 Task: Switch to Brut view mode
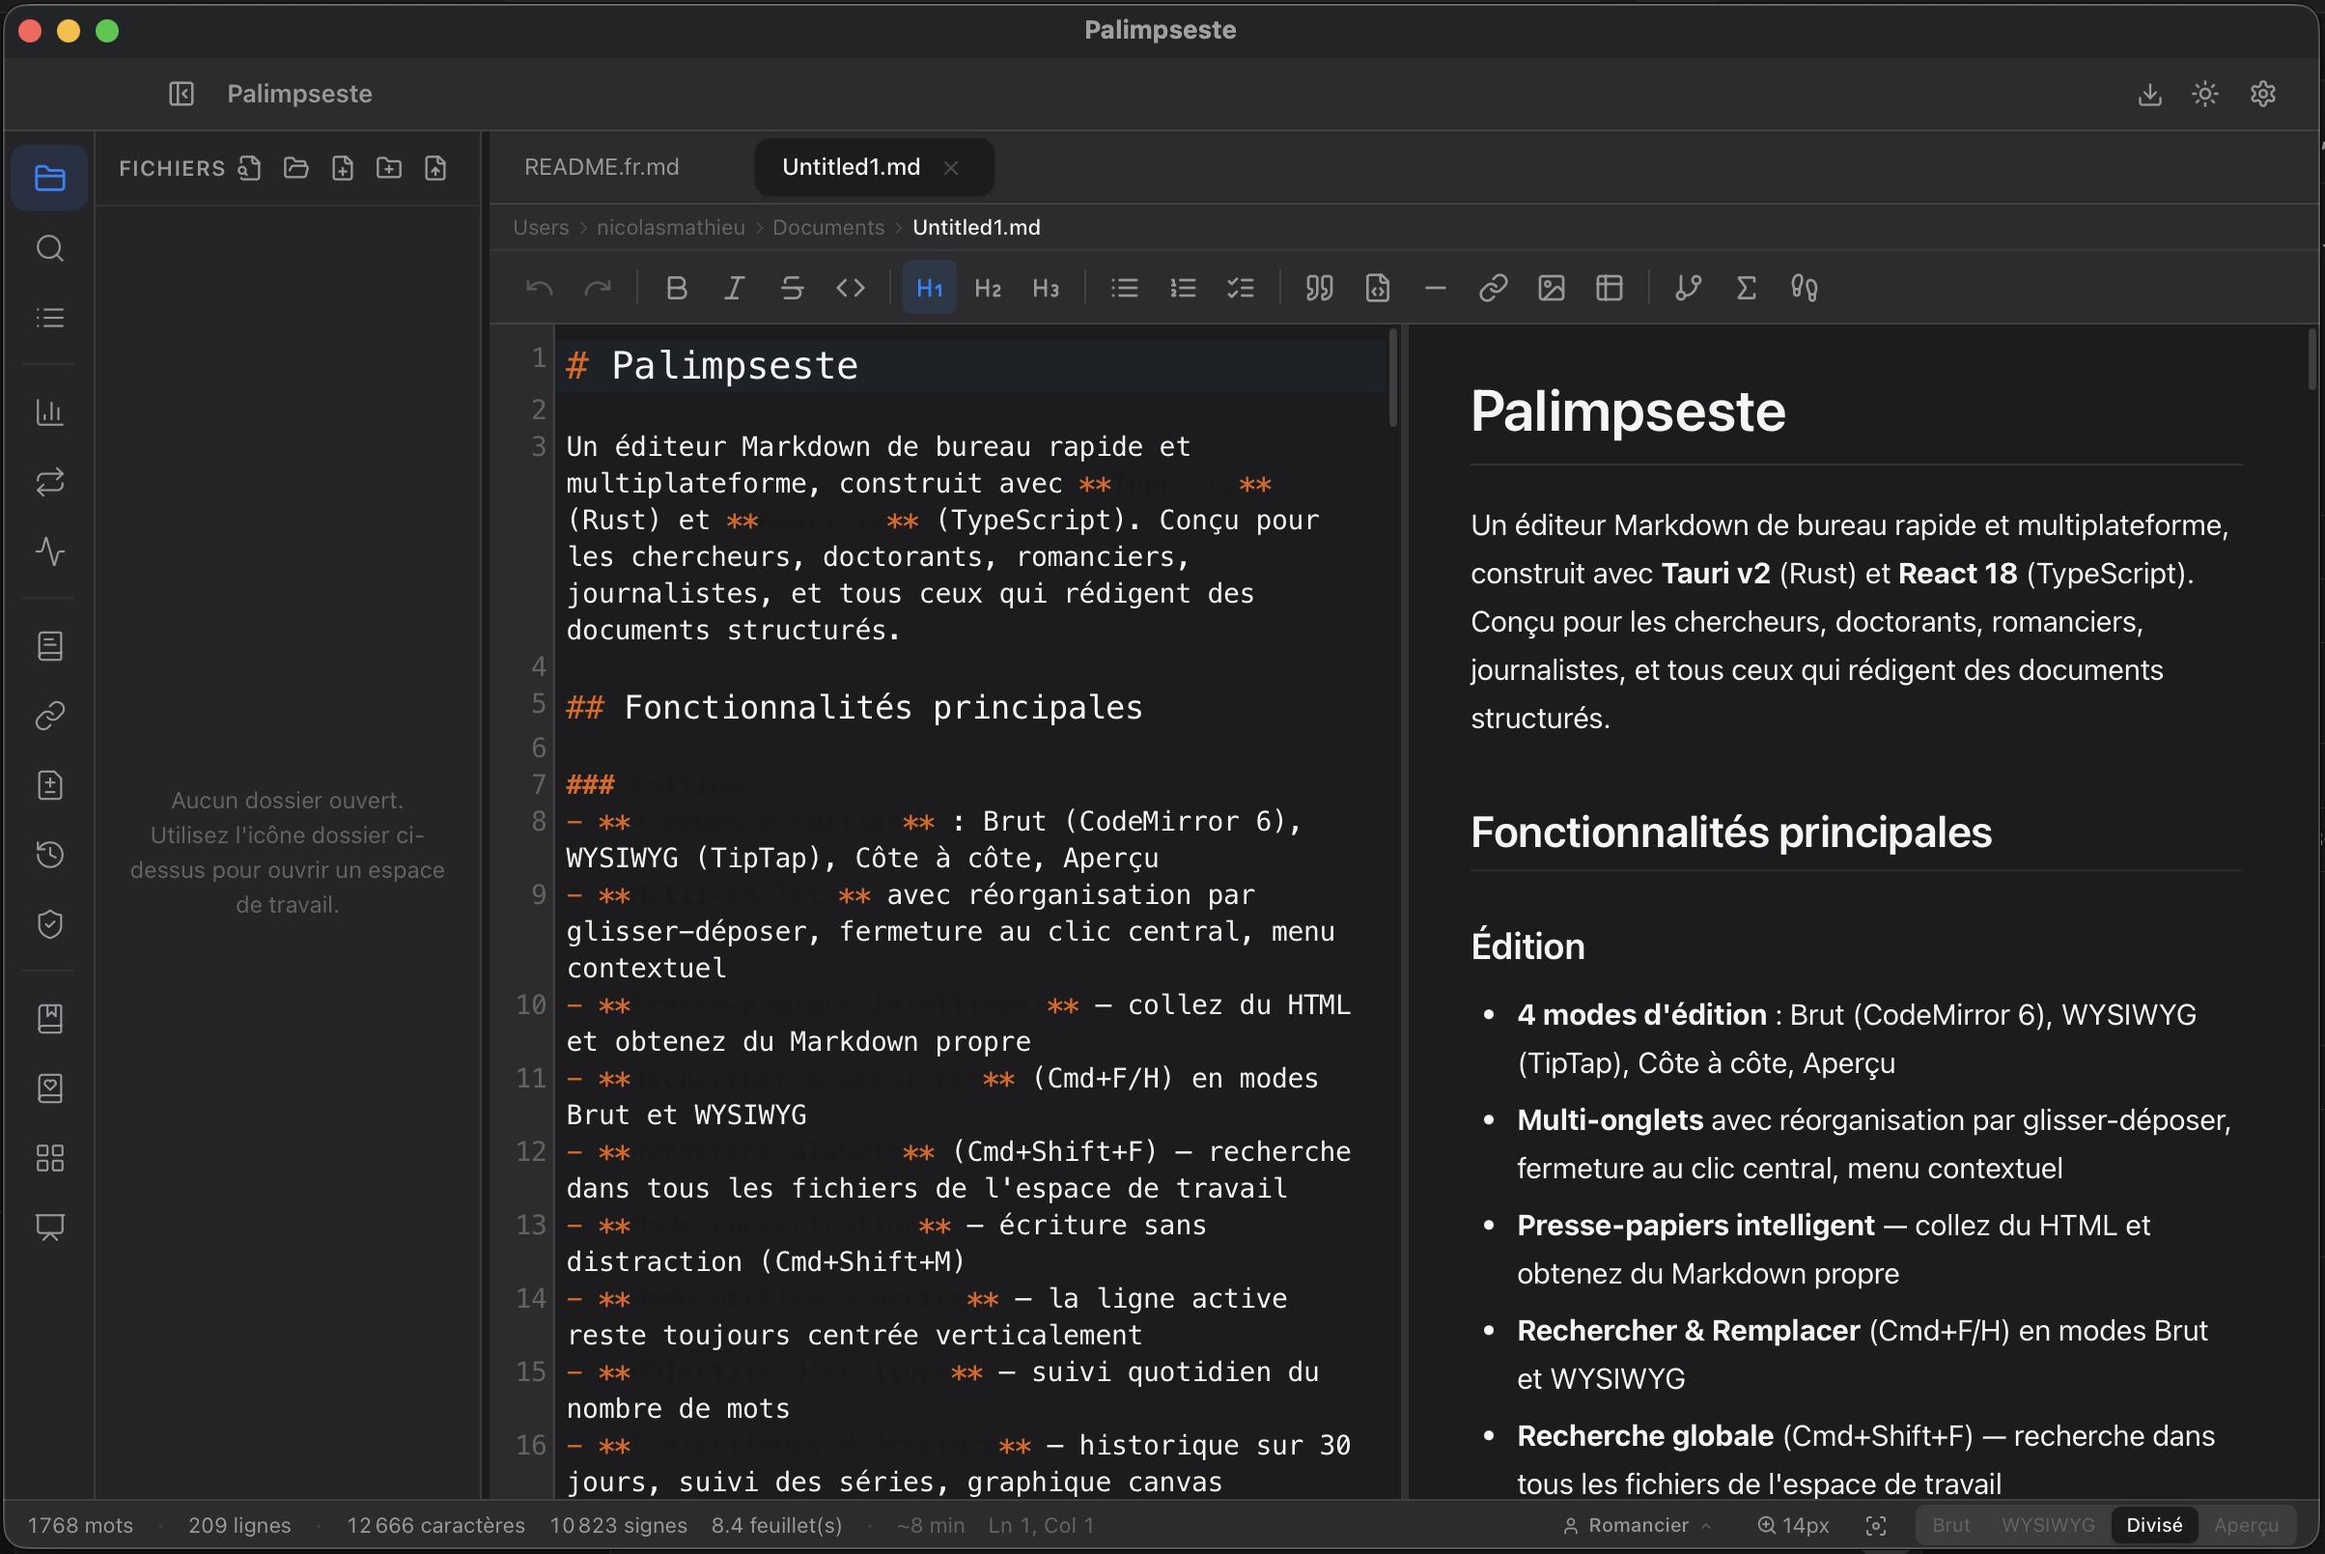pyautogui.click(x=1950, y=1524)
